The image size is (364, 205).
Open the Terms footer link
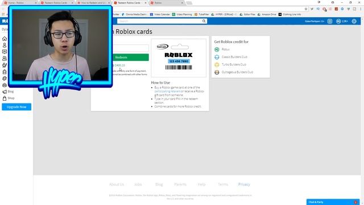click(223, 184)
